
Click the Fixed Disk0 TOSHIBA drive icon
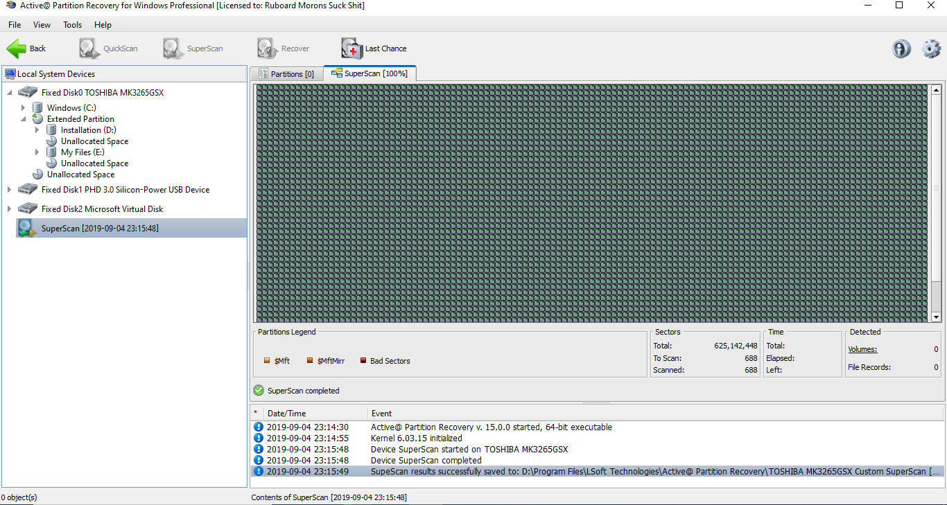pyautogui.click(x=28, y=92)
